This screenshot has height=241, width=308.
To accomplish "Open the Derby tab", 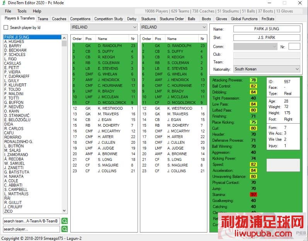I will point(132,19).
